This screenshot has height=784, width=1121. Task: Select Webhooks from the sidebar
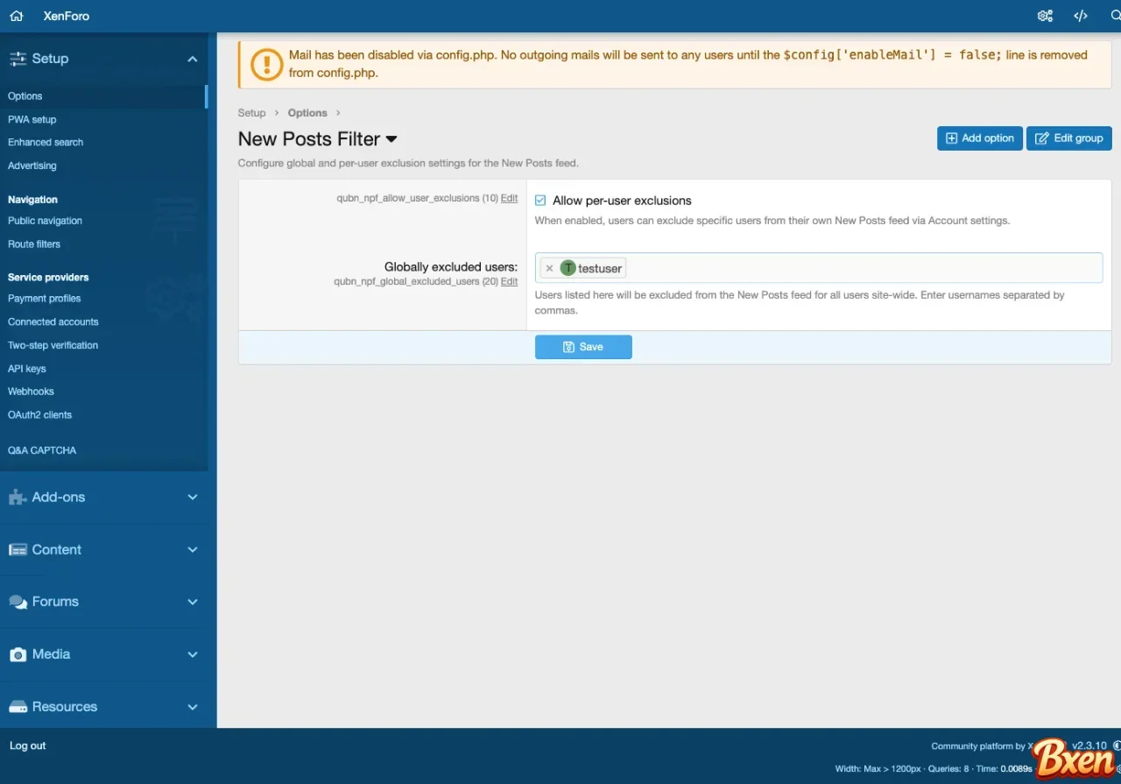(x=31, y=392)
